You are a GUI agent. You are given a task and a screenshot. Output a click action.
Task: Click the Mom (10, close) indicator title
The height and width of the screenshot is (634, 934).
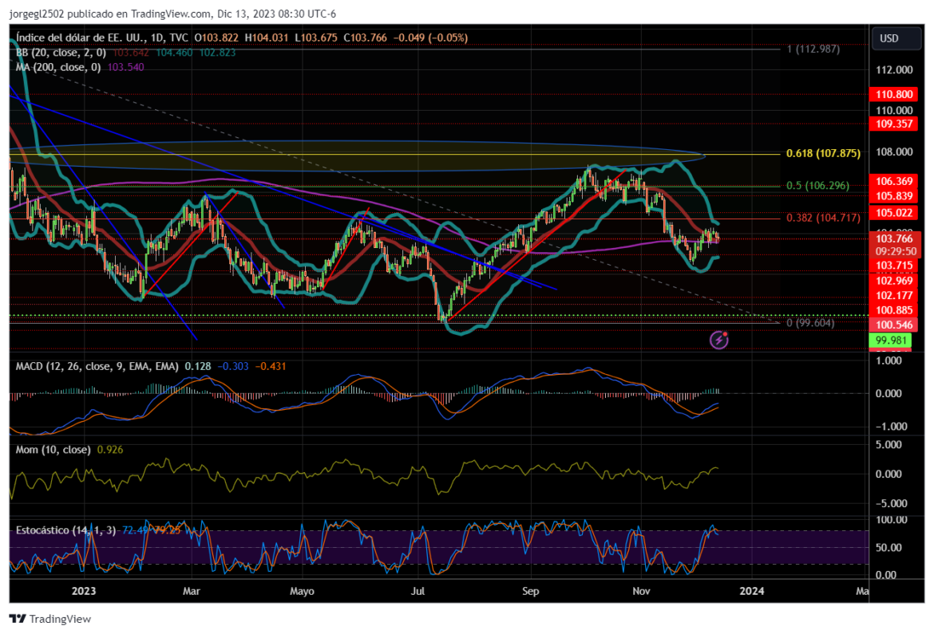click(x=53, y=450)
